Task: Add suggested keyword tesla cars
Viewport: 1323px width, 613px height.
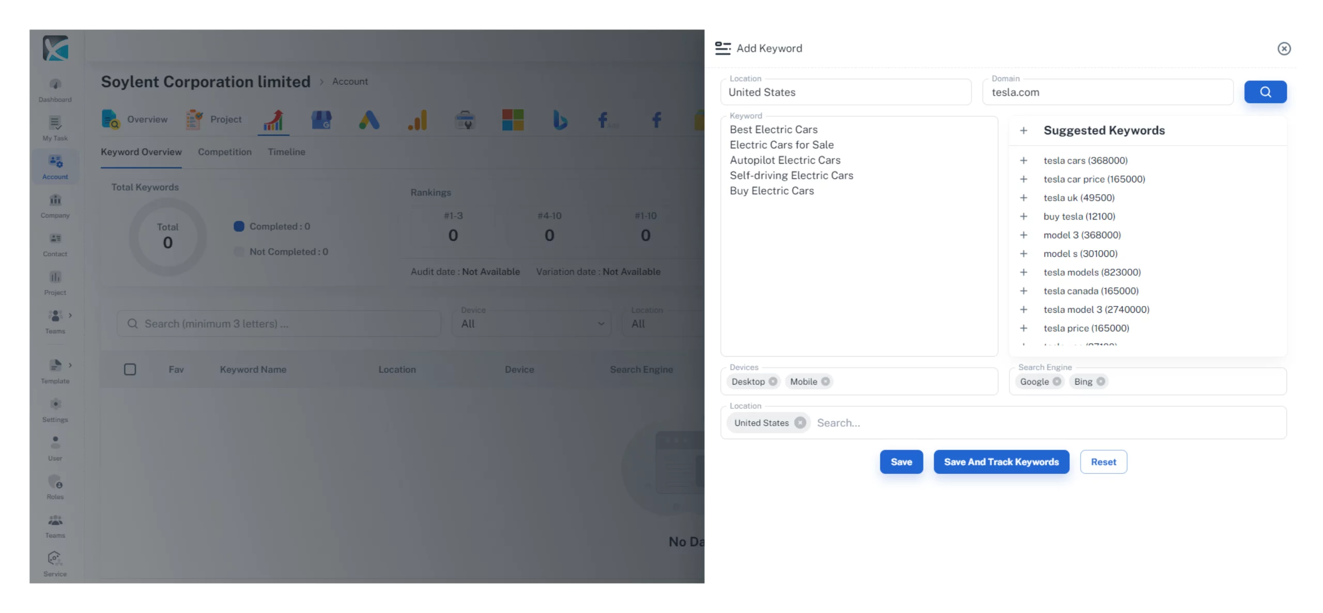Action: coord(1023,161)
